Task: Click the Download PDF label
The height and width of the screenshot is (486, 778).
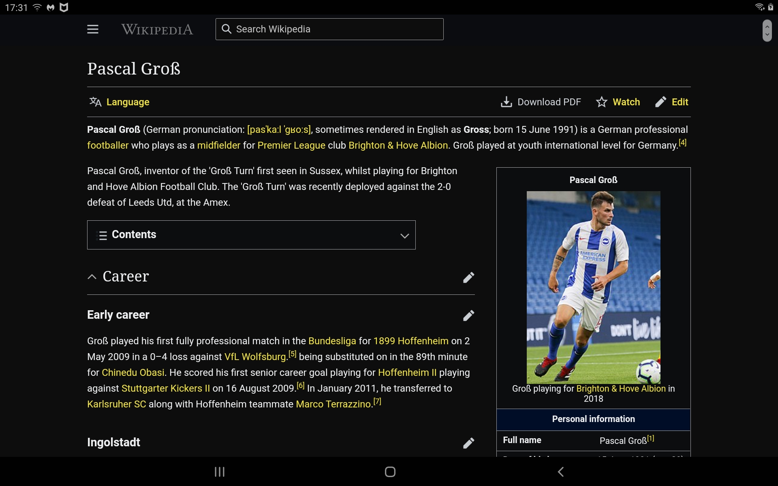Action: [549, 102]
